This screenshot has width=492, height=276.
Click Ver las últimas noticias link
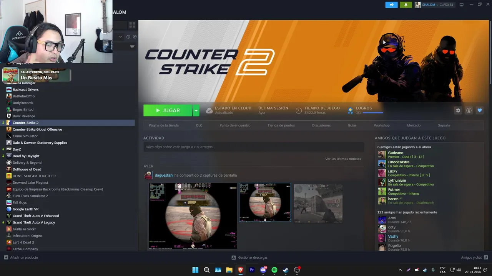pyautogui.click(x=343, y=159)
